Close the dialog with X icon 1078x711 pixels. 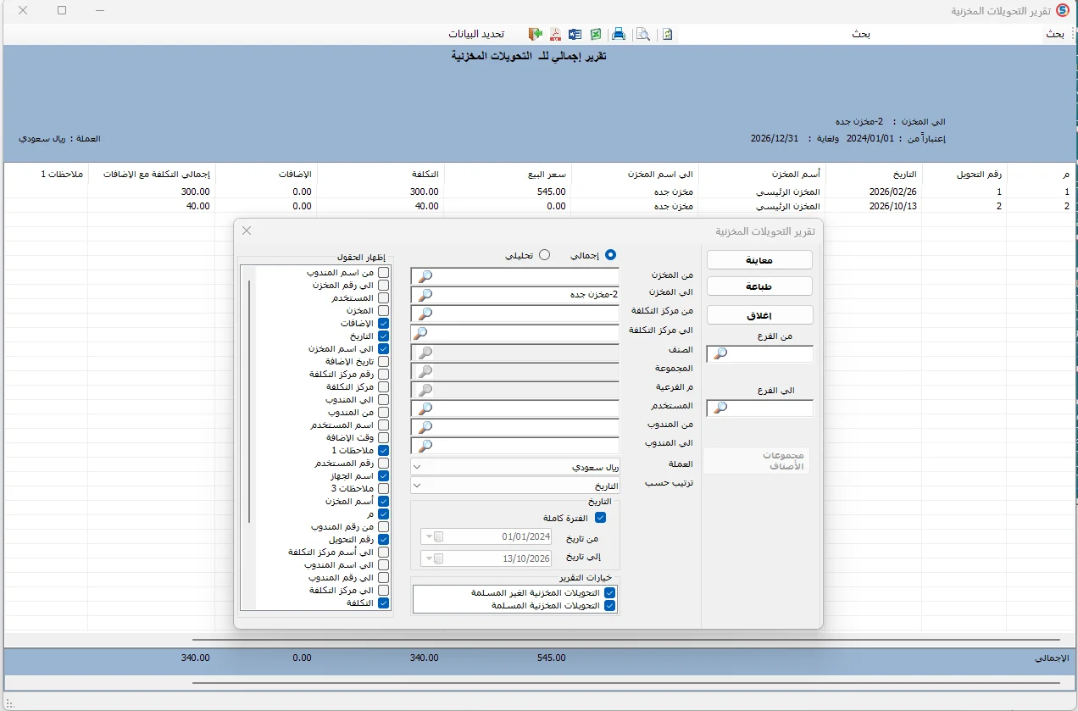click(247, 231)
